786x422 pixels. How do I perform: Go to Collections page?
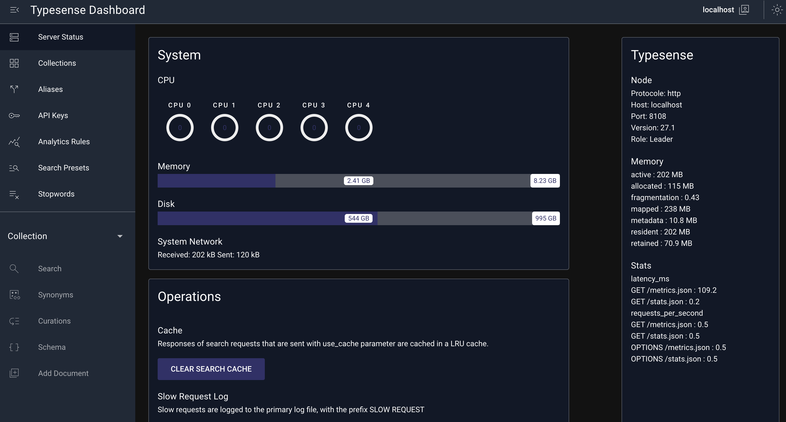pyautogui.click(x=67, y=63)
